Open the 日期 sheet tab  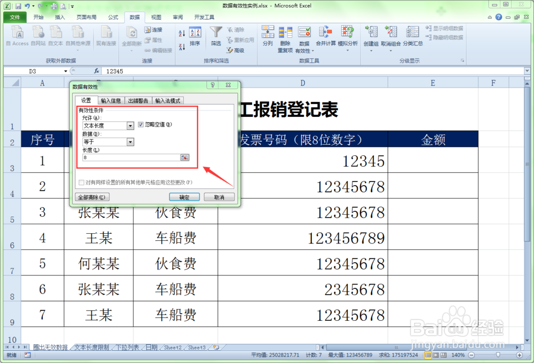[x=152, y=348]
